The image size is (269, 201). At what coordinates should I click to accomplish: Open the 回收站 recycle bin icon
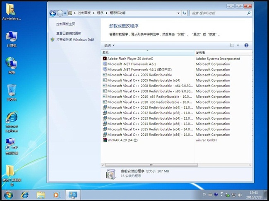pos(12,92)
